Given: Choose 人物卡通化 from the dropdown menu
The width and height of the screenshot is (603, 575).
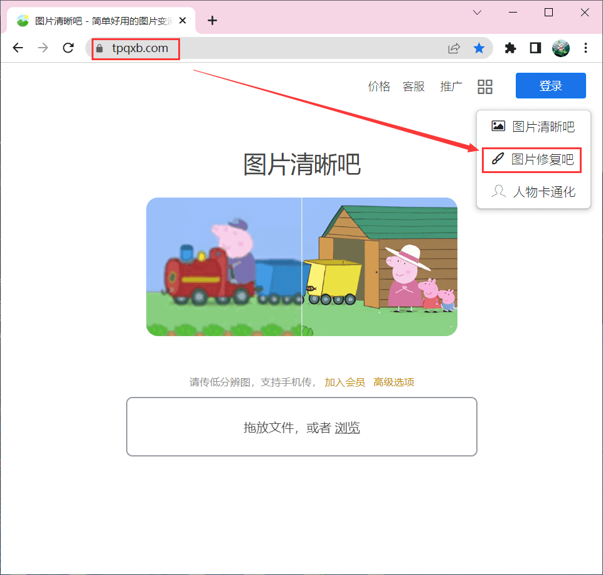Looking at the screenshot, I should (x=533, y=192).
